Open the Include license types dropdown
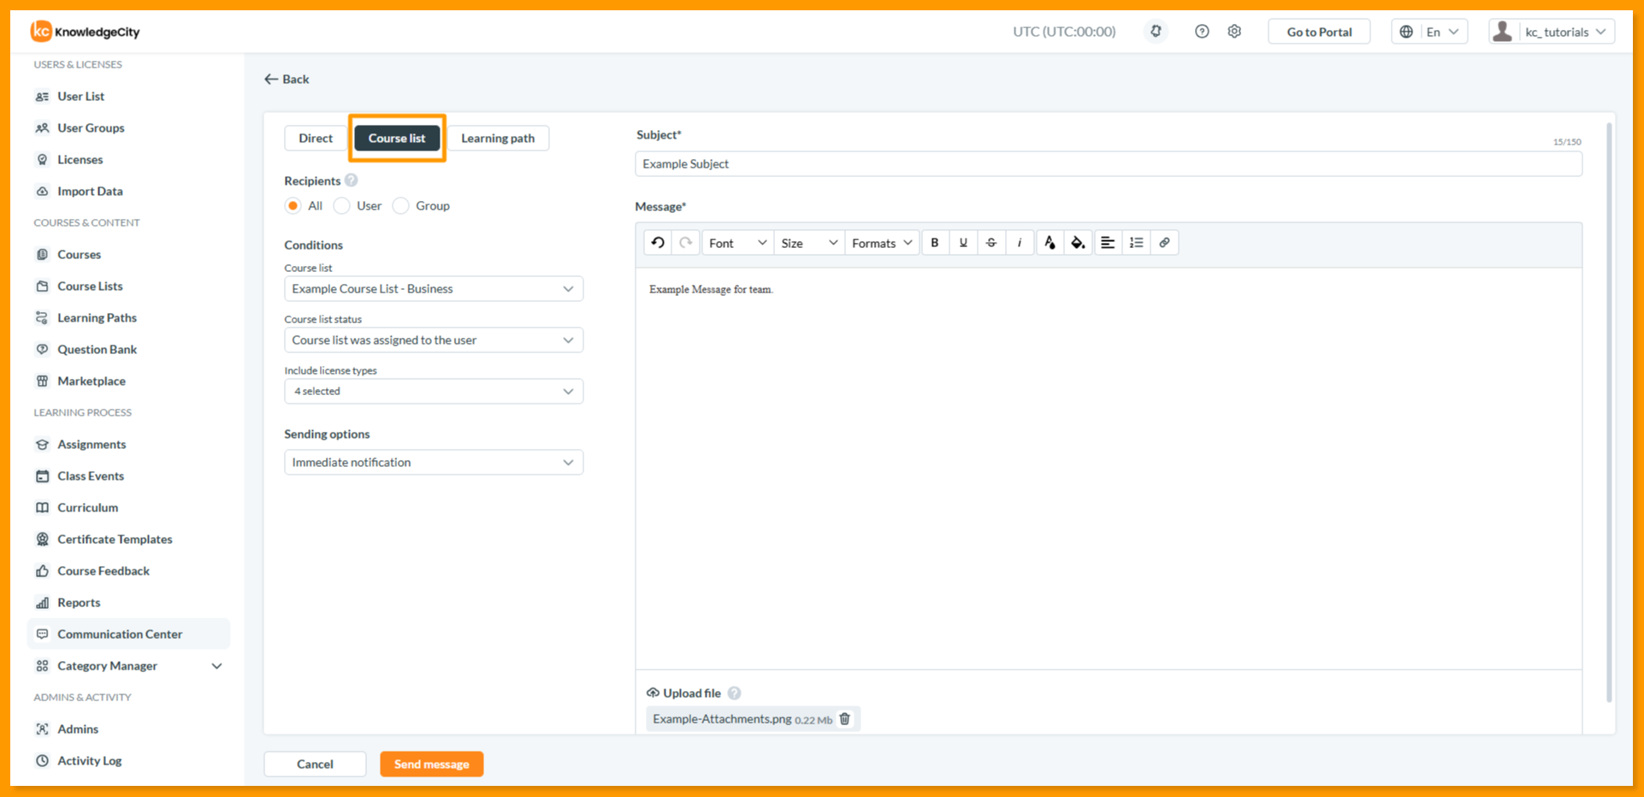1644x797 pixels. pos(434,392)
